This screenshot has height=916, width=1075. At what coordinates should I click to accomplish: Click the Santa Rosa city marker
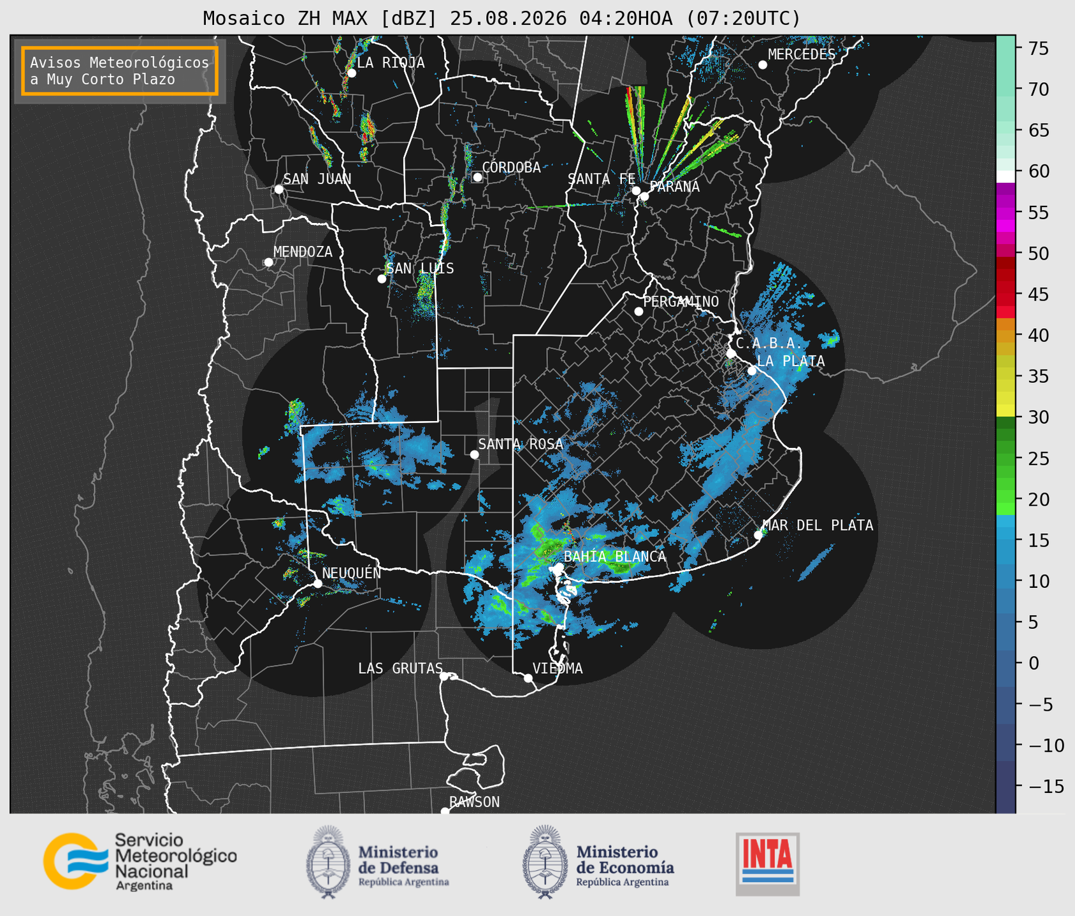click(474, 454)
